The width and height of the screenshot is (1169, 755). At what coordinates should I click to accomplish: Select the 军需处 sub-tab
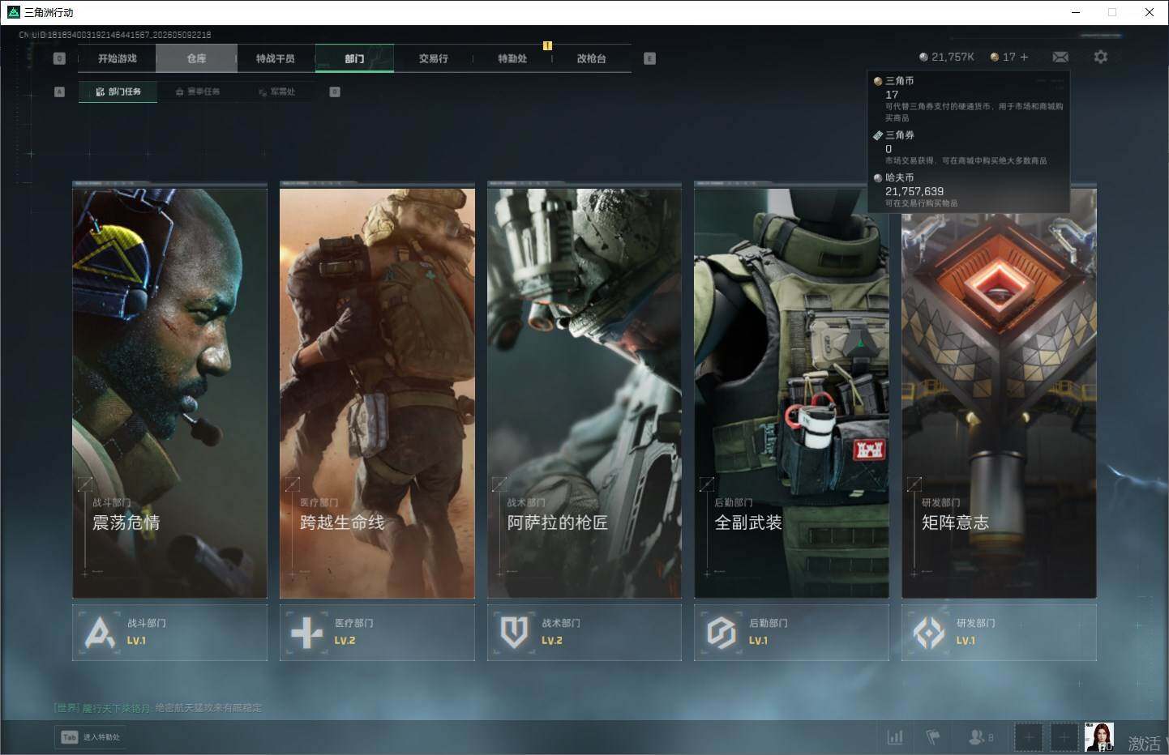[x=276, y=92]
